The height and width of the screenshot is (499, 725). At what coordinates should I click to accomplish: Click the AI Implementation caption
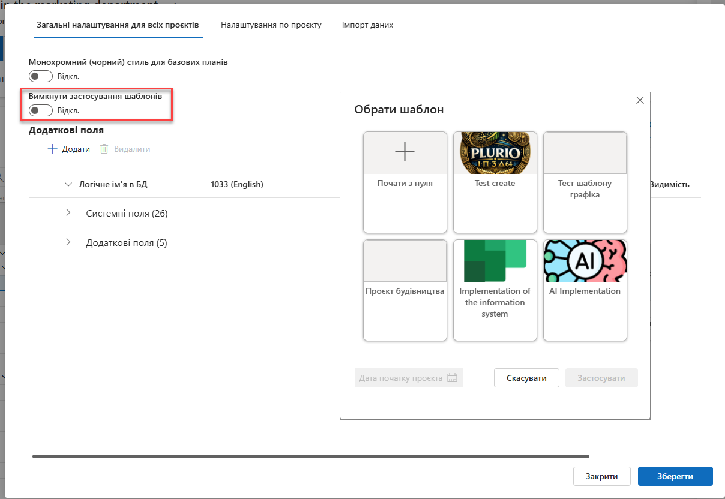585,291
